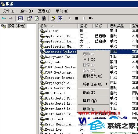
Task: Click the Event Log service gear icon
Action: 42,129
